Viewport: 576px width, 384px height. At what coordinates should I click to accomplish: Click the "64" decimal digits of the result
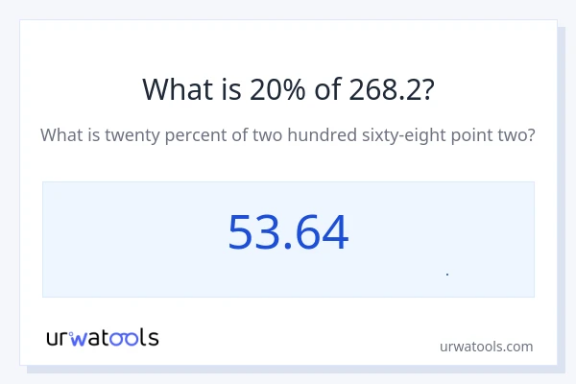[x=324, y=233]
